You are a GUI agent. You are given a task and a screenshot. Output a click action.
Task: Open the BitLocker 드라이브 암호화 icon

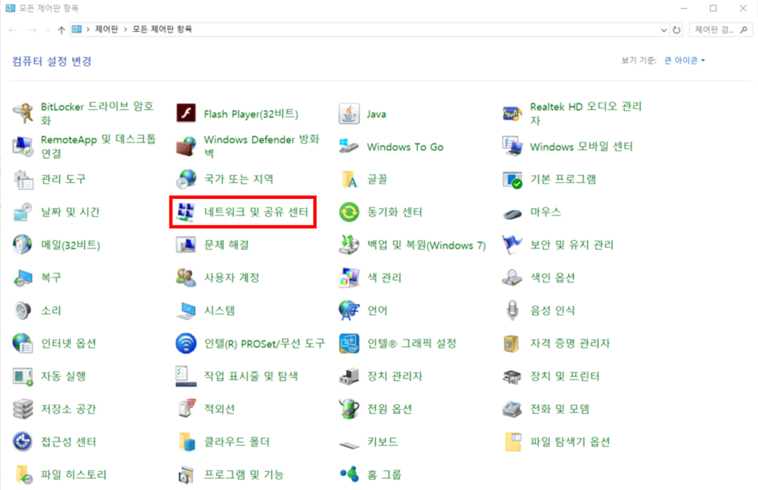(23, 114)
